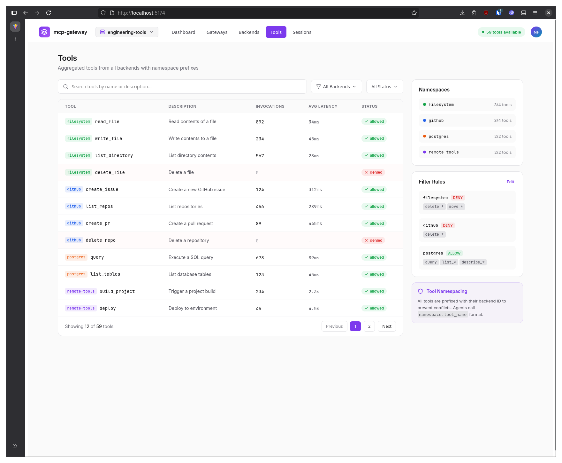
Task: Expand the All Status filter dropdown
Action: click(x=384, y=87)
